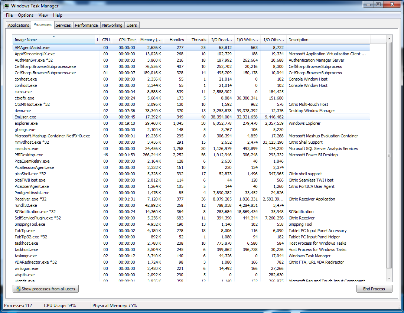The width and height of the screenshot is (404, 313).
Task: Sort by CPU Time column header
Action: (x=125, y=40)
